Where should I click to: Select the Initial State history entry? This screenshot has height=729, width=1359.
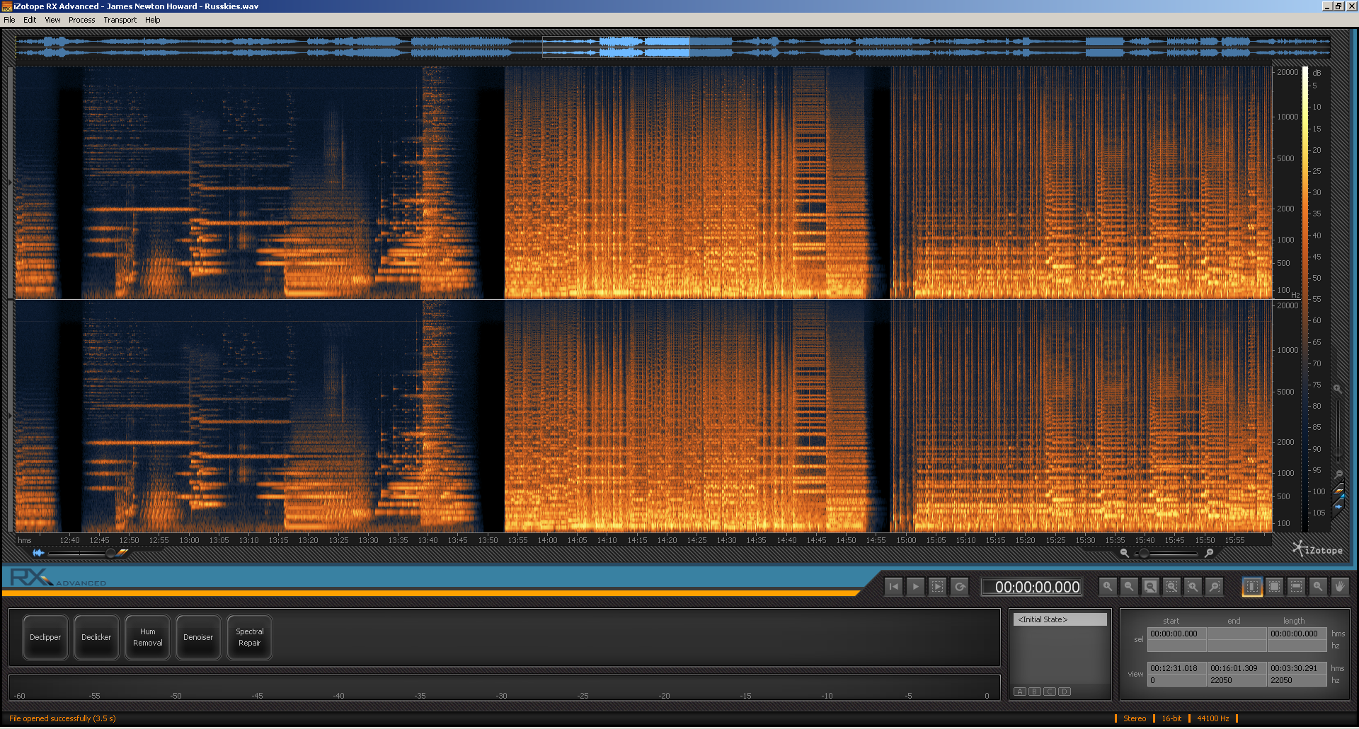coord(1060,619)
